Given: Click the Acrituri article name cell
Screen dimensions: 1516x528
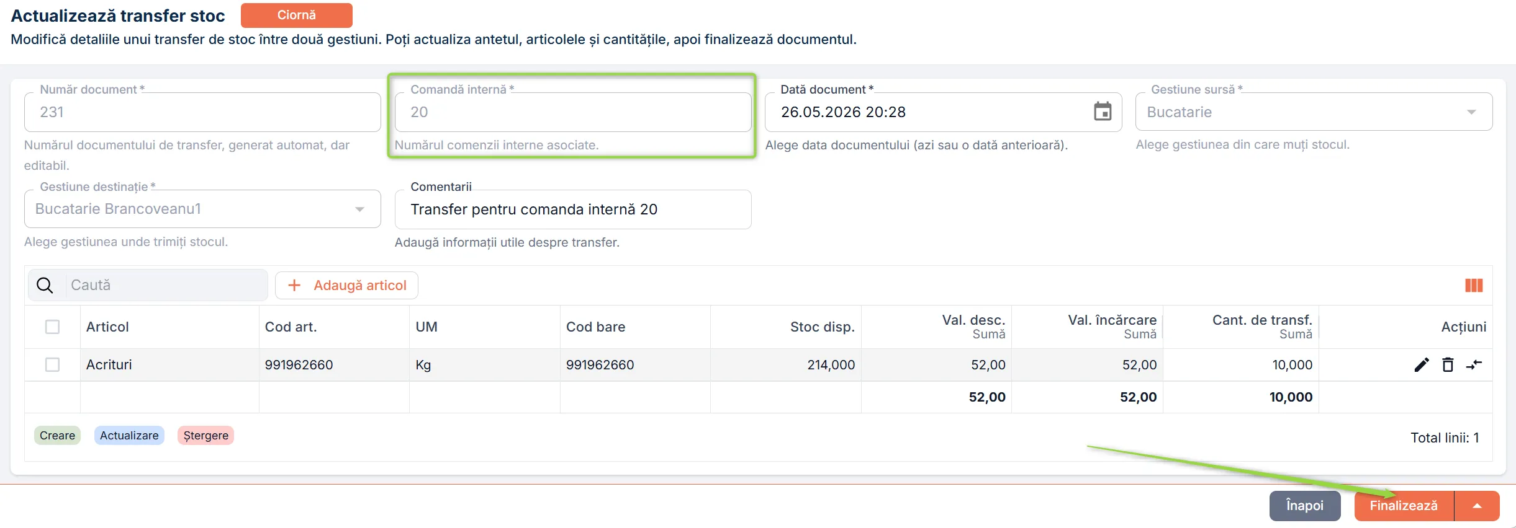Looking at the screenshot, I should tap(169, 364).
